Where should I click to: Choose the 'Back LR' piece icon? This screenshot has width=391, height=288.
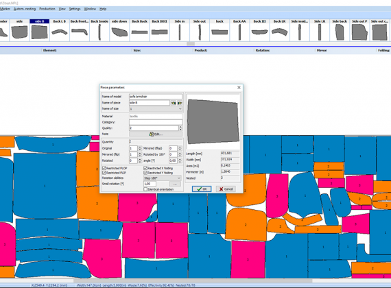280,30
